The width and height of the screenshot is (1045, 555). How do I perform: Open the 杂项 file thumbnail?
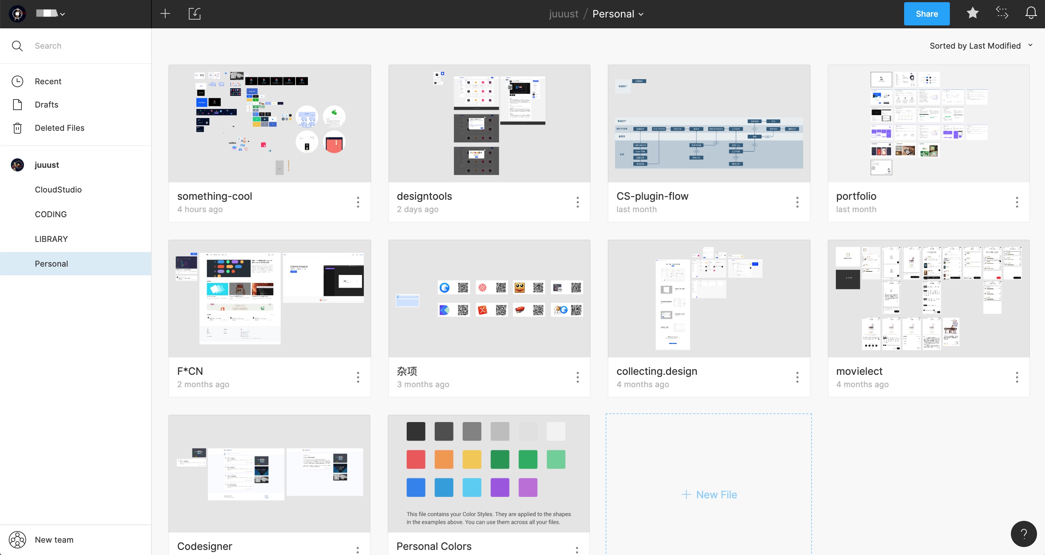489,299
